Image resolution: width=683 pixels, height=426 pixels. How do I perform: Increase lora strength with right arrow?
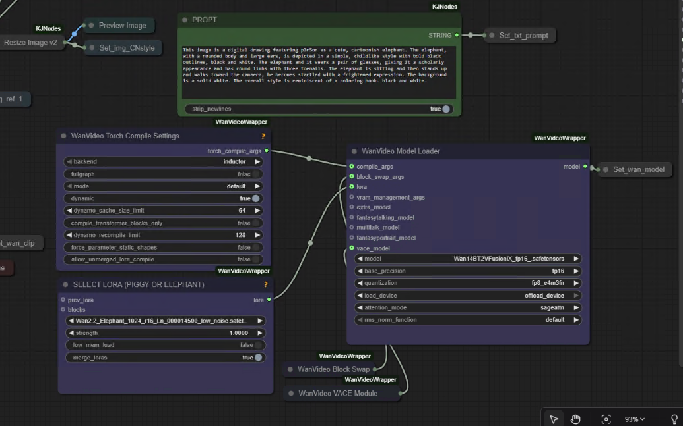[x=260, y=333]
